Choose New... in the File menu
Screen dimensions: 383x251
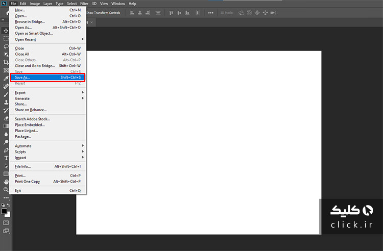[47, 10]
